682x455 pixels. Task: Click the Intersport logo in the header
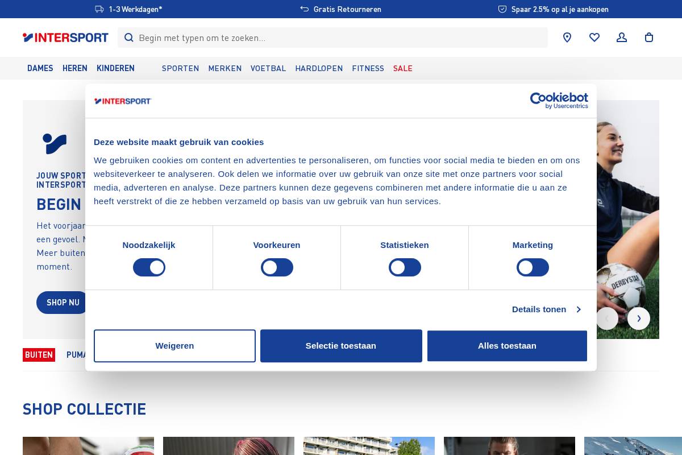click(65, 38)
